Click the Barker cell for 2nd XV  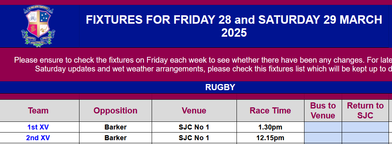tap(116, 138)
